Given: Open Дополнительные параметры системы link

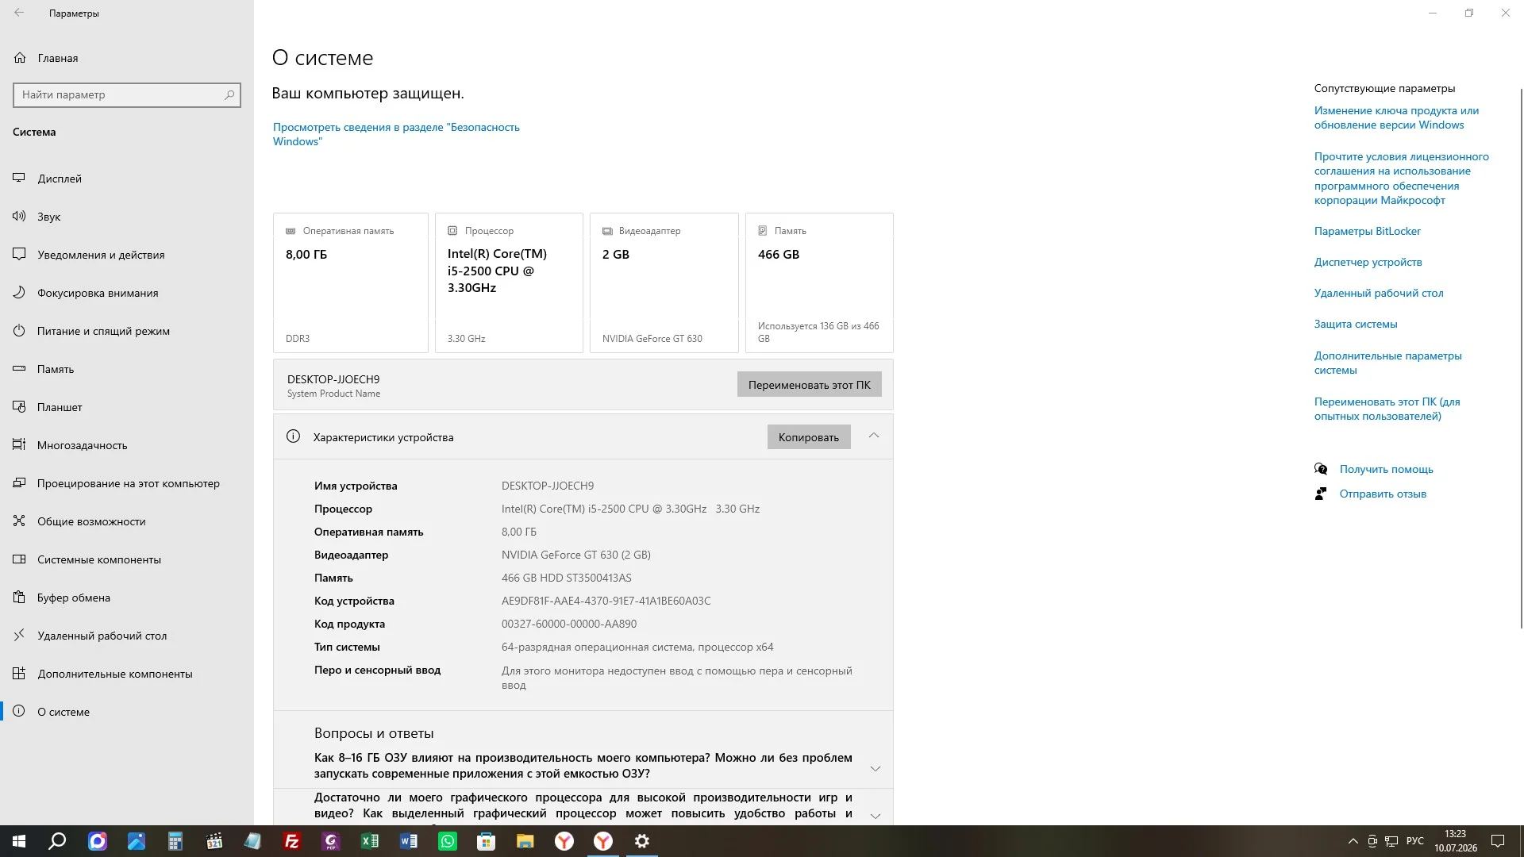Looking at the screenshot, I should click(x=1388, y=363).
